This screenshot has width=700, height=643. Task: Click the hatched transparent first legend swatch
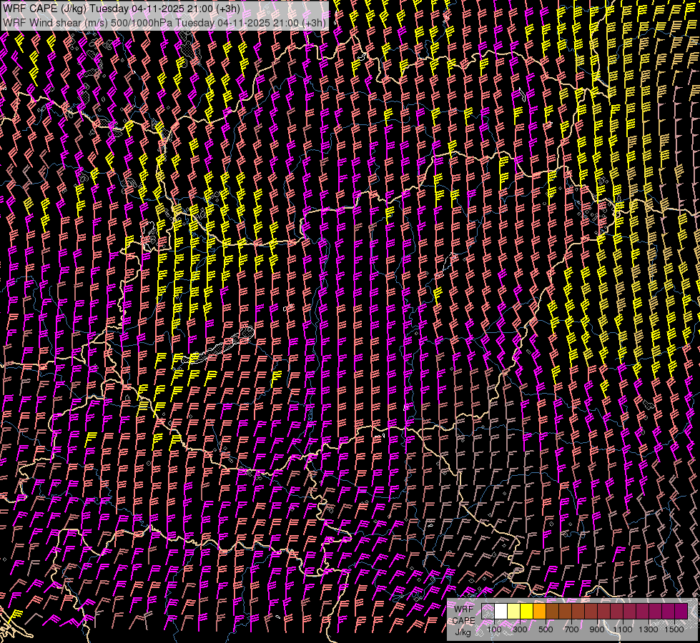pos(488,611)
